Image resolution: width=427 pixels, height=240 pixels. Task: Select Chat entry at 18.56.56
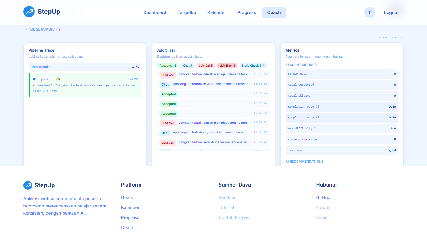(213, 84)
